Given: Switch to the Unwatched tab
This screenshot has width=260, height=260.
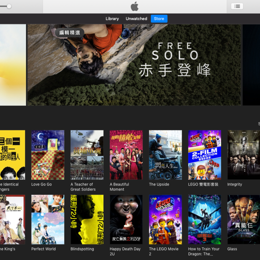Looking at the screenshot, I should pos(136,19).
